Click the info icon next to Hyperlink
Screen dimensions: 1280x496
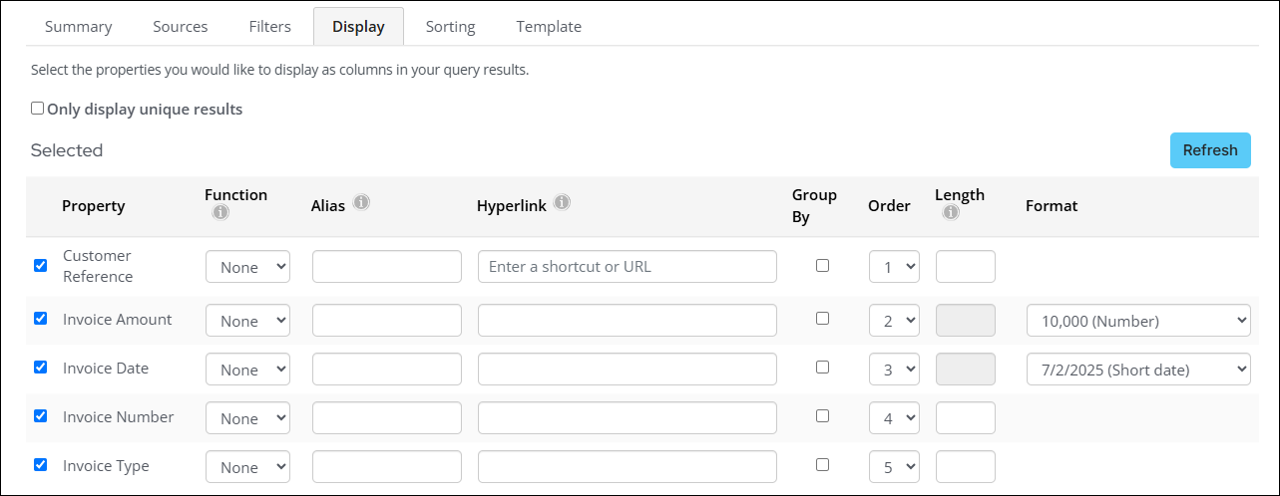click(x=562, y=202)
